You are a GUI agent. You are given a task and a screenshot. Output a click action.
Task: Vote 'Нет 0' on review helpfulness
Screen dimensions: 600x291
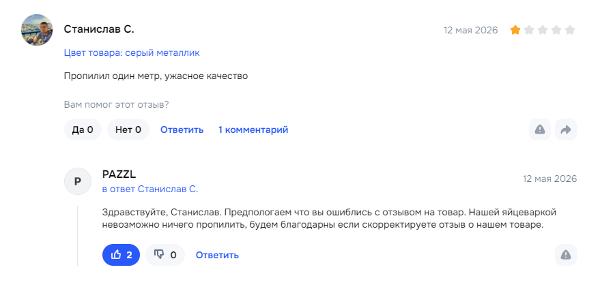pyautogui.click(x=128, y=129)
